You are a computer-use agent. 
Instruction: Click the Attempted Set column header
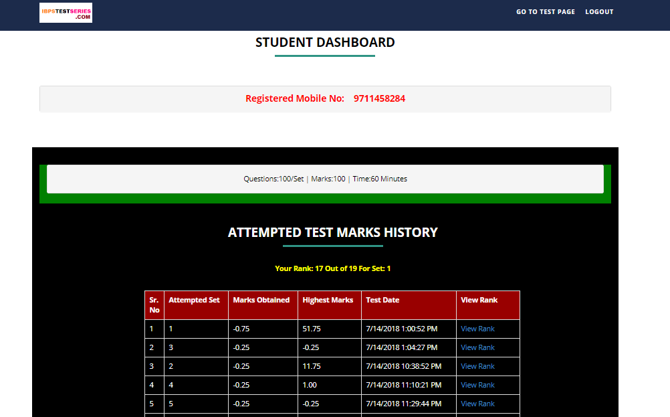point(194,301)
